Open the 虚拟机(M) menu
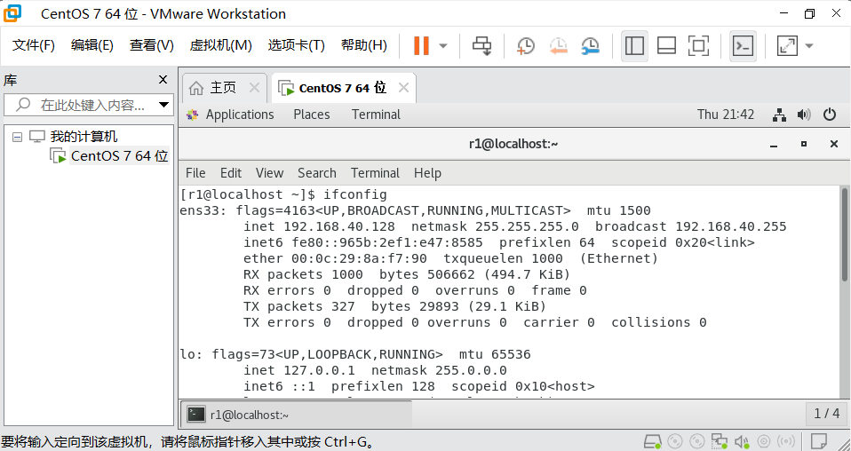The image size is (851, 451). pyautogui.click(x=221, y=45)
